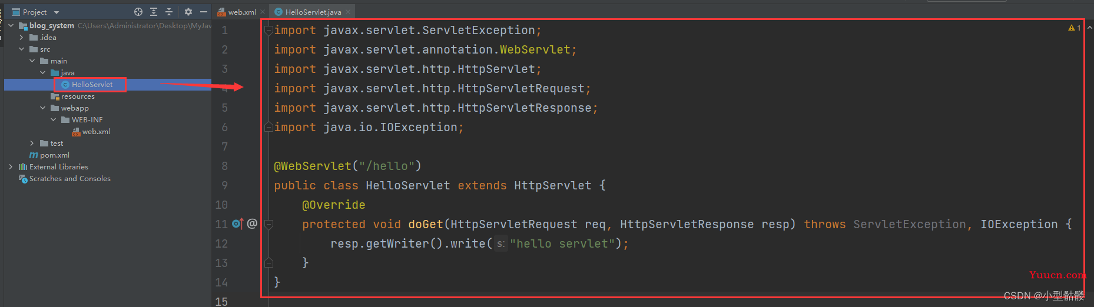
Task: Click the override gutter icon on line 11
Action: click(x=238, y=223)
